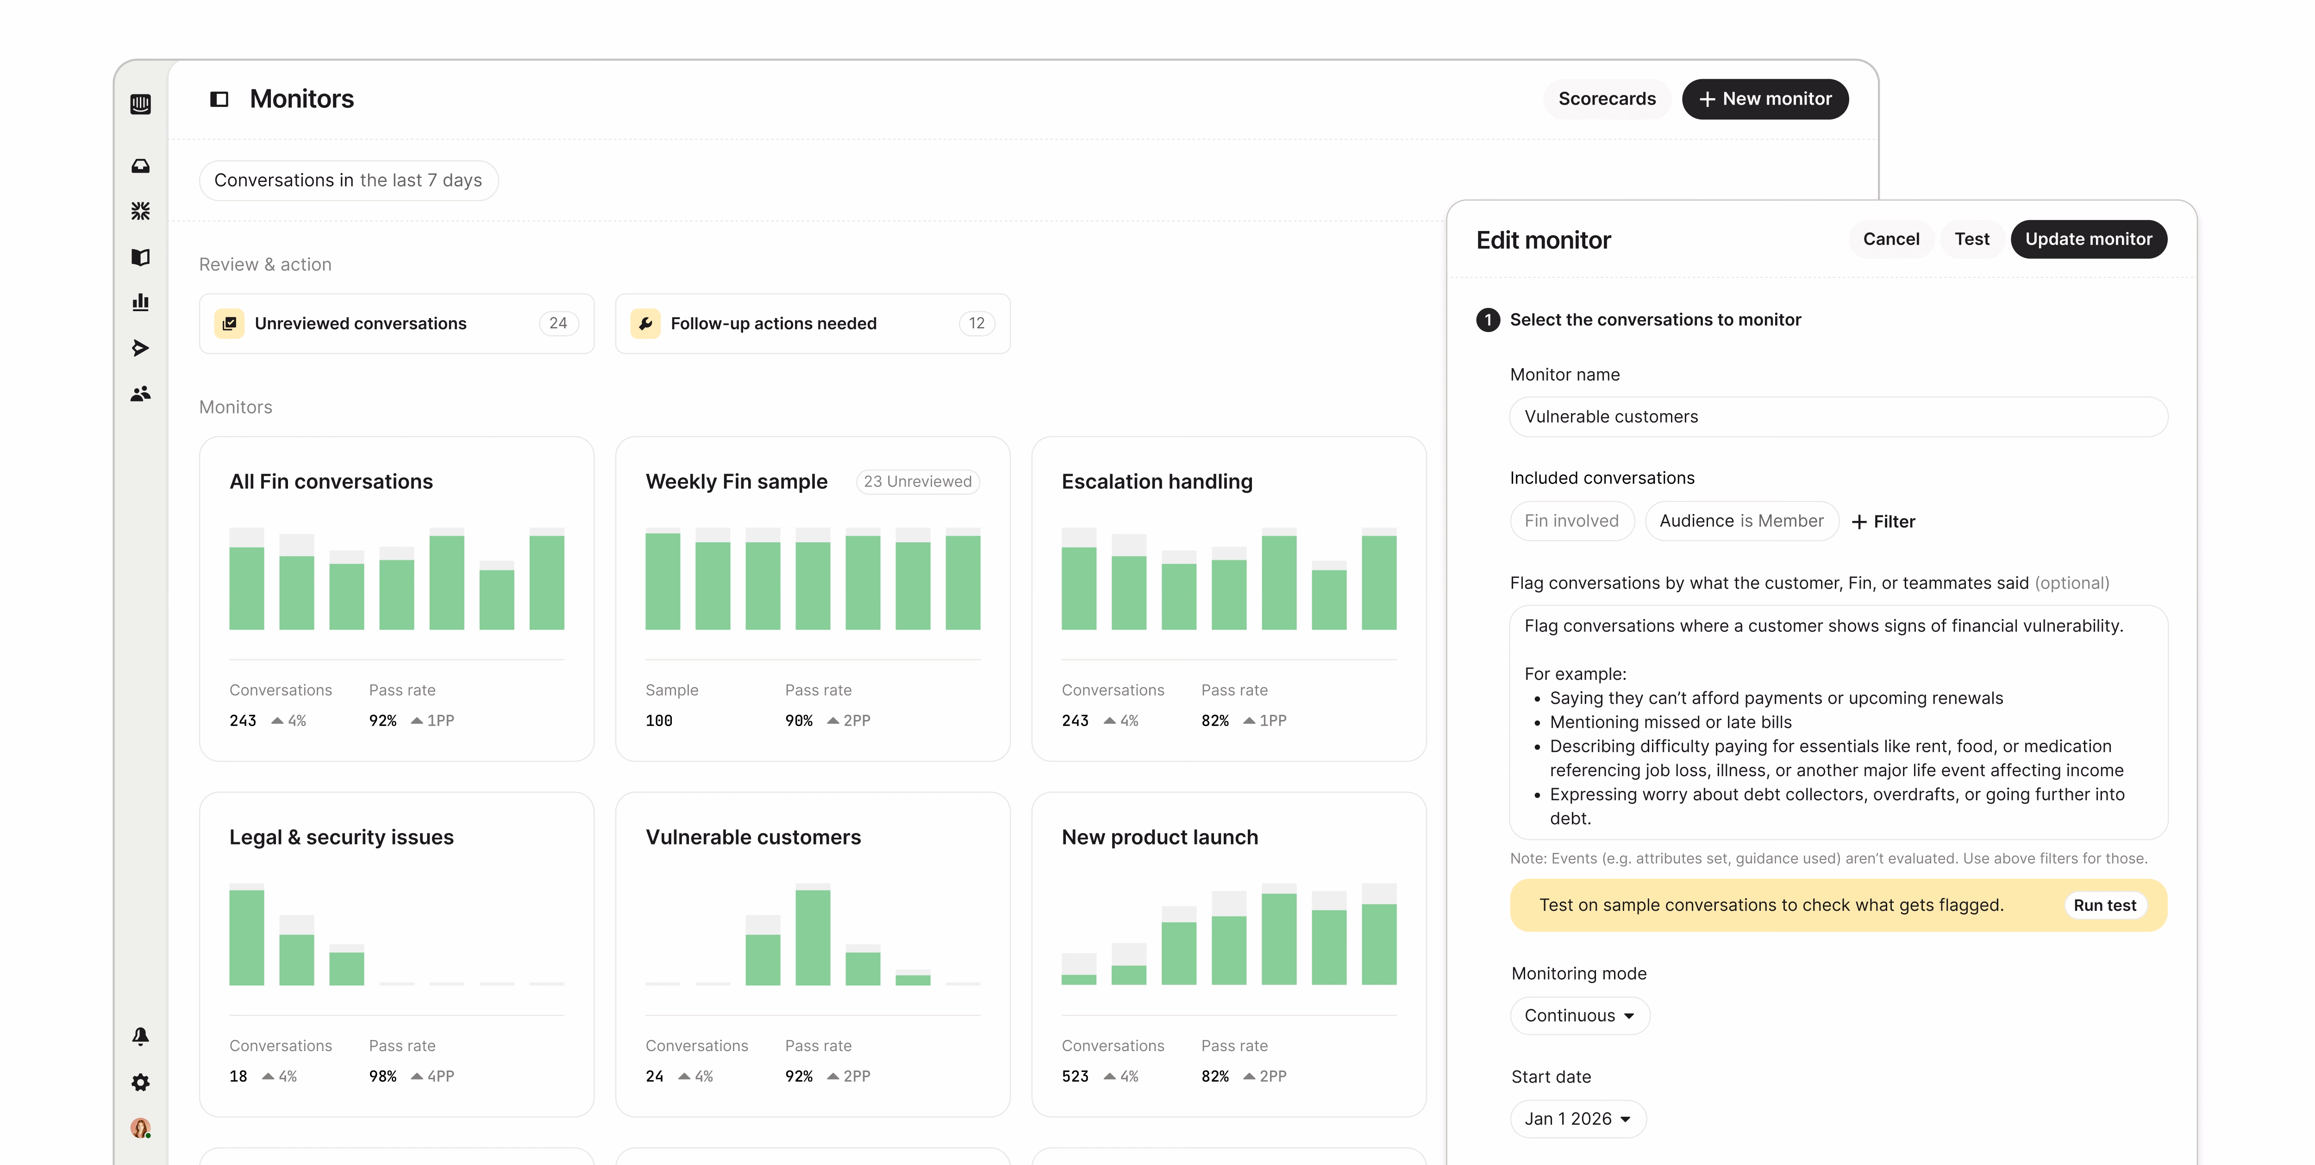
Task: Open the settings gear icon
Action: pos(140,1082)
